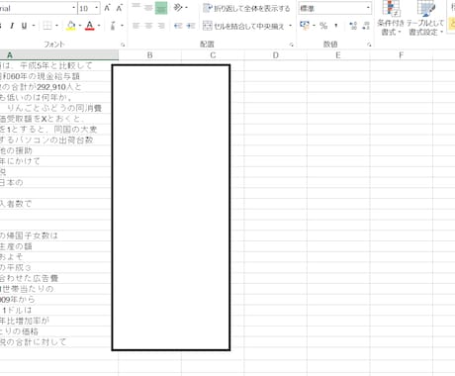Increase the font size with the larger A icon
This screenshot has height=376, width=455.
(x=107, y=8)
